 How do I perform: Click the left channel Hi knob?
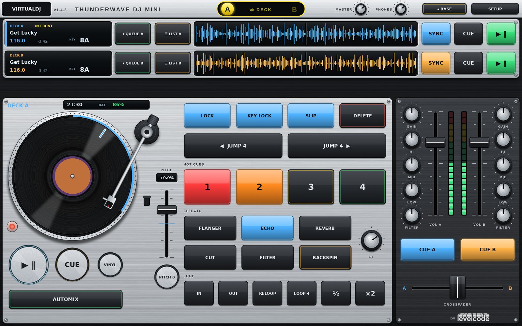[x=412, y=140]
